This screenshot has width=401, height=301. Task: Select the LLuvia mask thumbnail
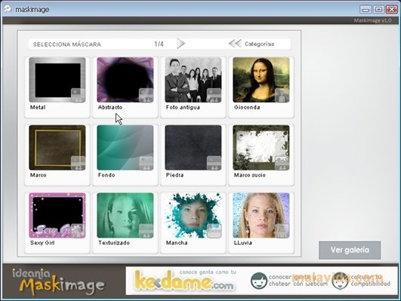pyautogui.click(x=261, y=216)
